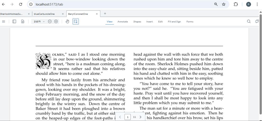Close the SherlockHolmesSu... document tab

coord(29,14)
